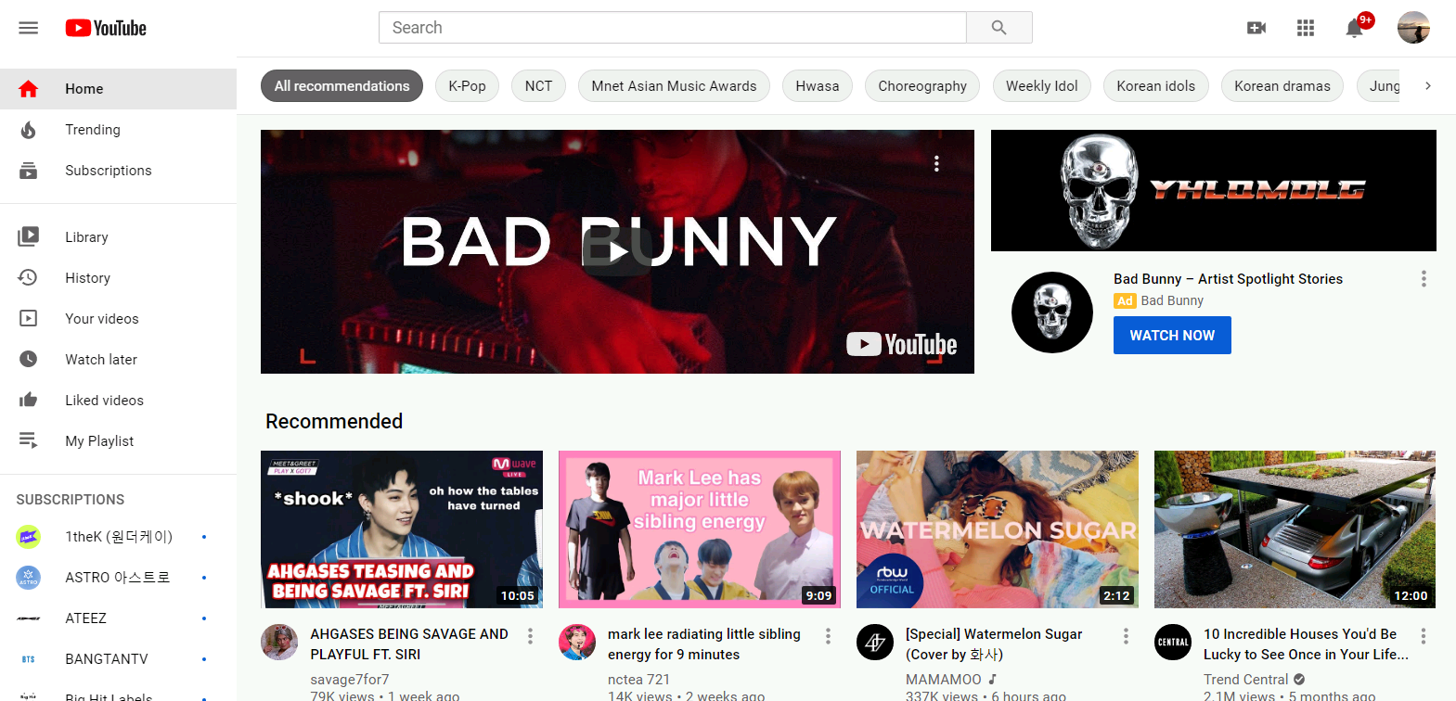The height and width of the screenshot is (701, 1456).
Task: Click savage7for7 channel name
Action: 350,680
